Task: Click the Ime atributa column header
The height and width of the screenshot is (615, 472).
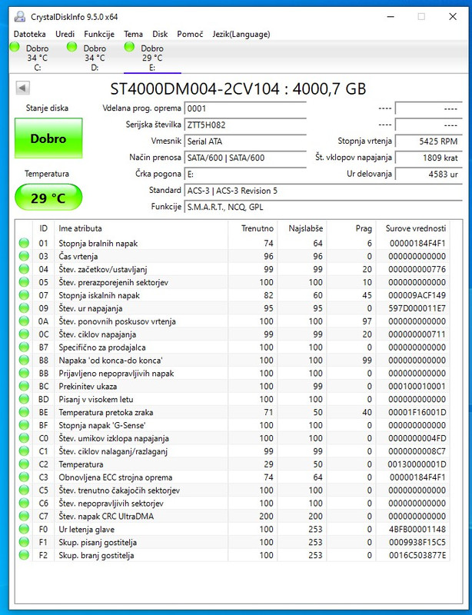Action: tap(141, 228)
